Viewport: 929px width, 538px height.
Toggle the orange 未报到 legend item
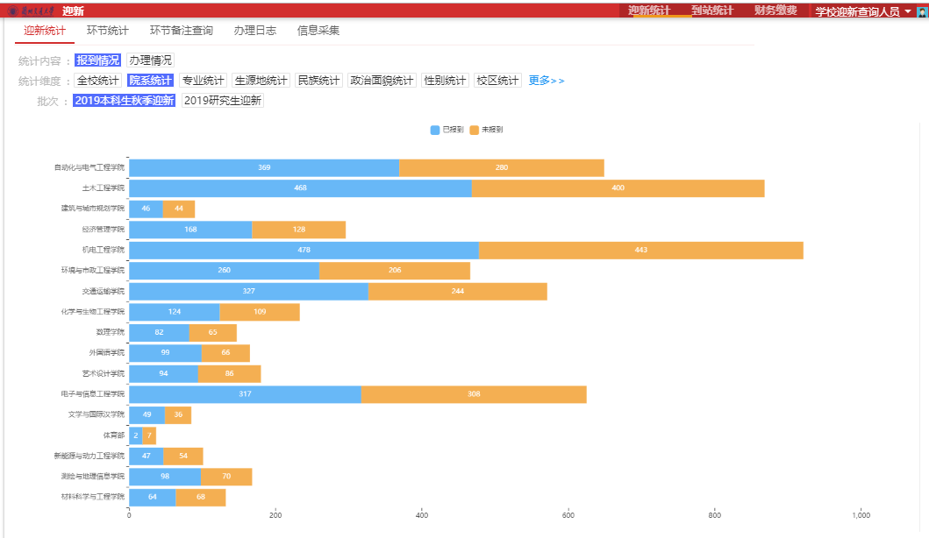(486, 130)
